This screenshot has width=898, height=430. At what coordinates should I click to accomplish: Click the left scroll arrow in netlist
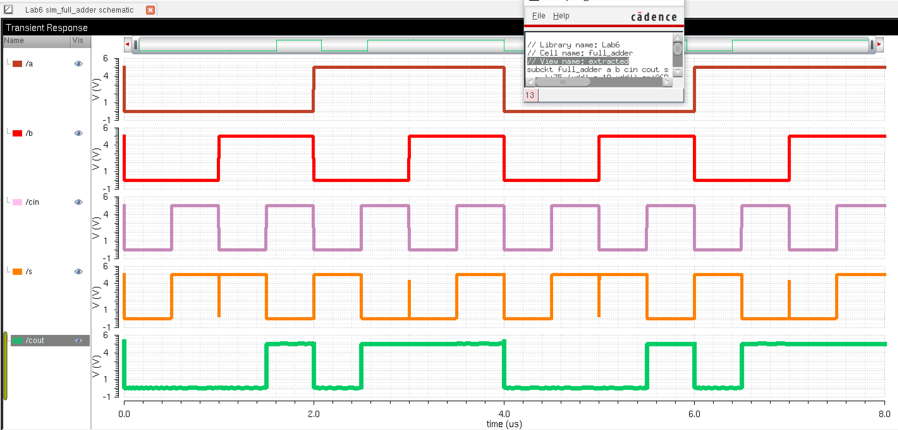pos(530,82)
